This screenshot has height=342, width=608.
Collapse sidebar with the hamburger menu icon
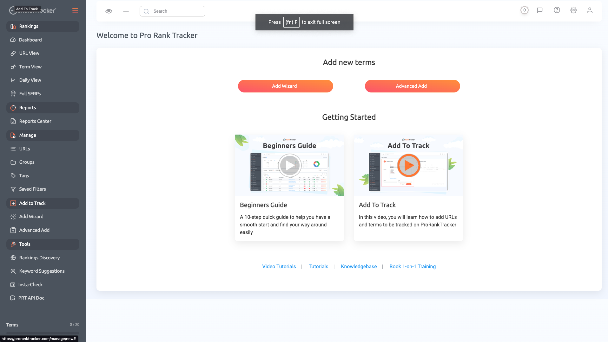pyautogui.click(x=75, y=10)
